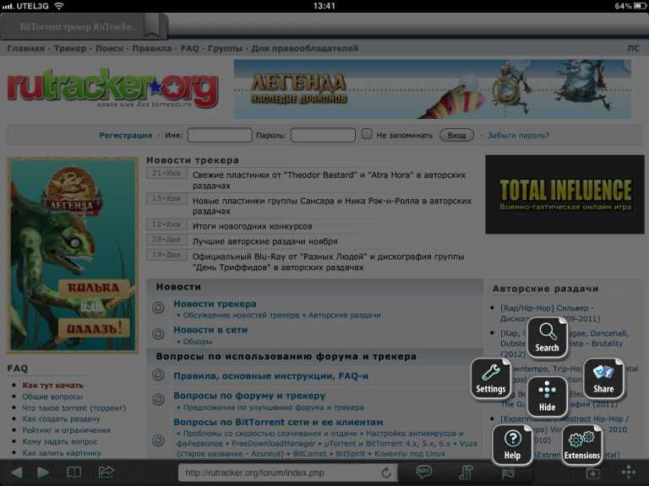Open FAQ link Что такое torrent (торрент)
This screenshot has width=649, height=486.
(74, 408)
